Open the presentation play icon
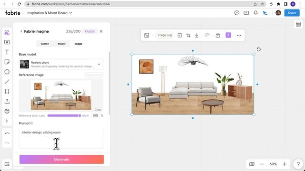This screenshot has width=305, height=171. point(246,13)
